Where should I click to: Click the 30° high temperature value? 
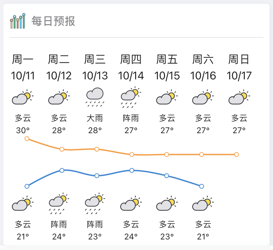click(x=23, y=130)
